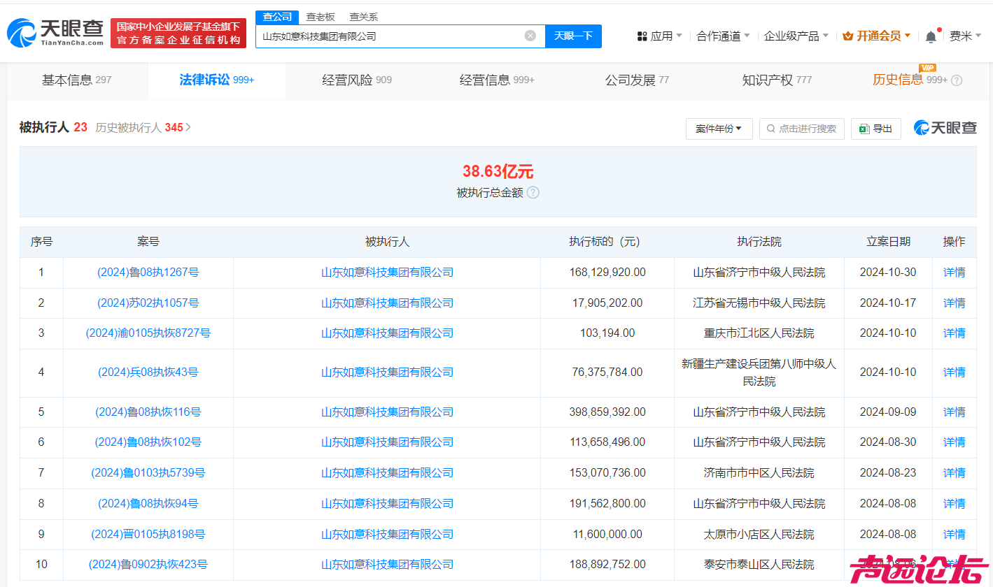Click the 导出 export button
Screen dimensions: 993x587
[875, 129]
